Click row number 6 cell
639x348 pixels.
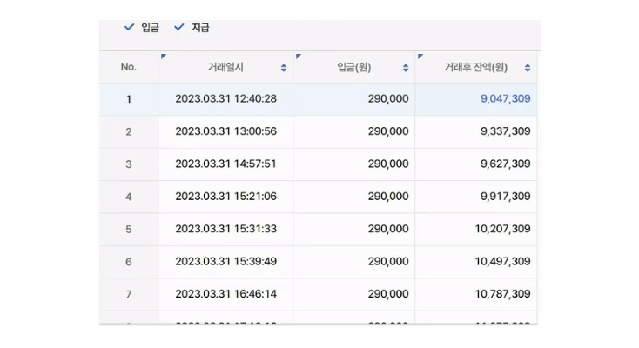click(129, 262)
